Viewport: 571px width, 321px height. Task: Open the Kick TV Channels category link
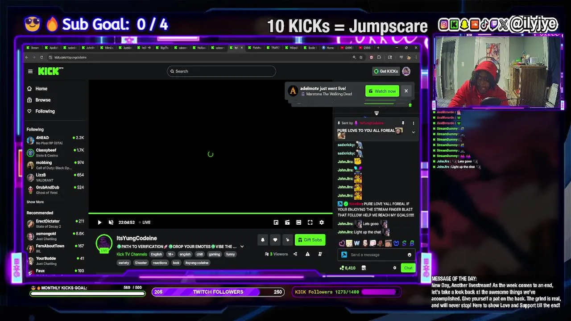132,254
